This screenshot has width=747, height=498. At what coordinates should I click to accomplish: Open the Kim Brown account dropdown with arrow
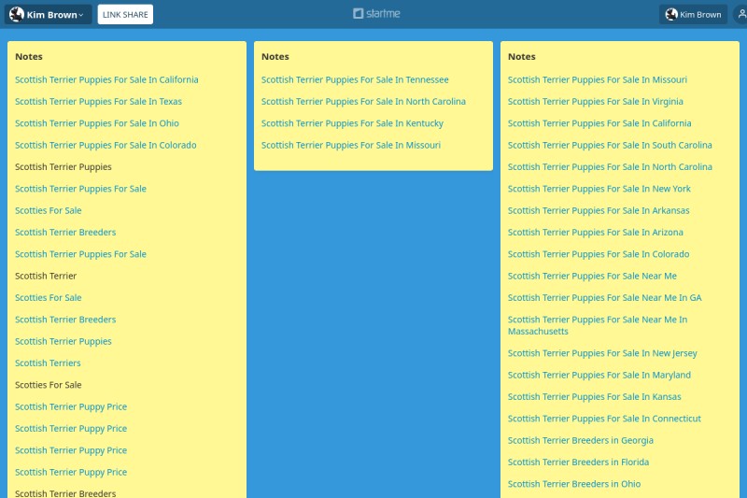pyautogui.click(x=48, y=14)
